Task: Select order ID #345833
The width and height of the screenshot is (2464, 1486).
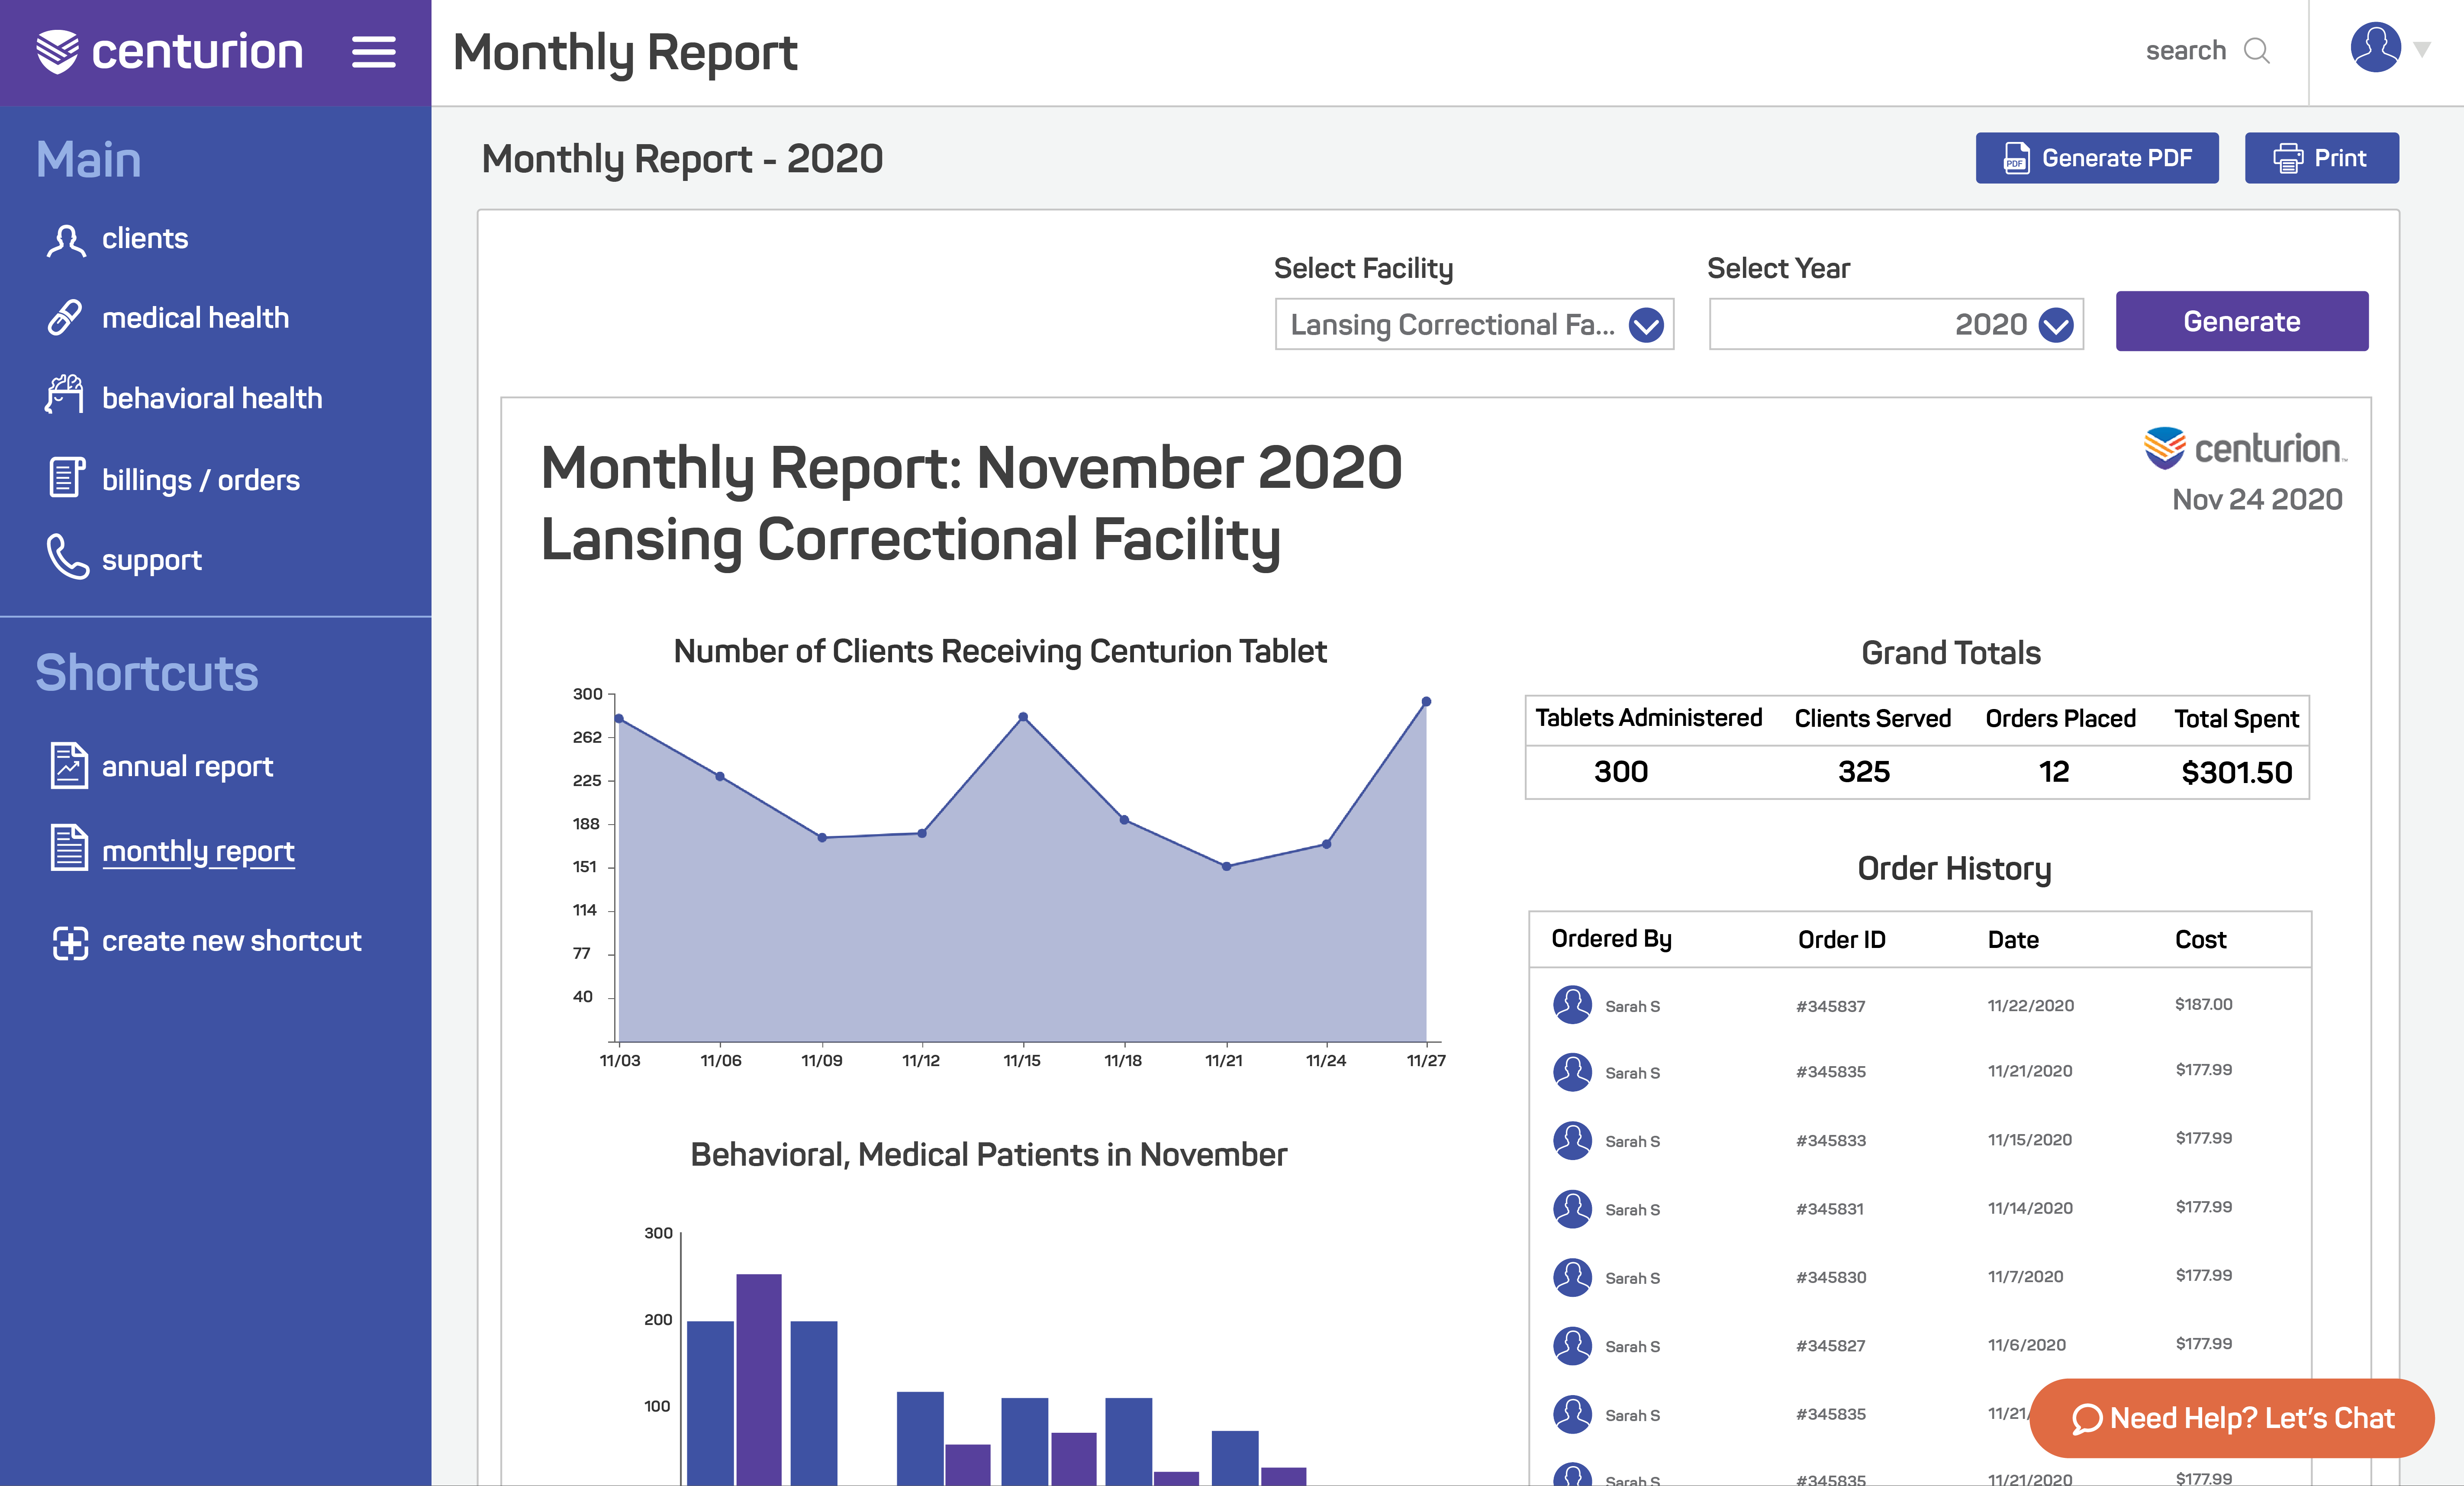Action: [x=1830, y=1140]
